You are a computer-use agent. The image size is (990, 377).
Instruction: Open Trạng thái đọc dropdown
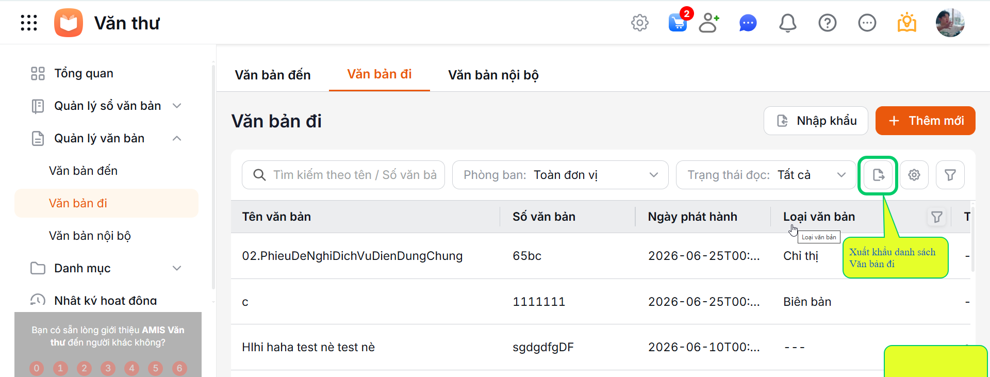[766, 175]
